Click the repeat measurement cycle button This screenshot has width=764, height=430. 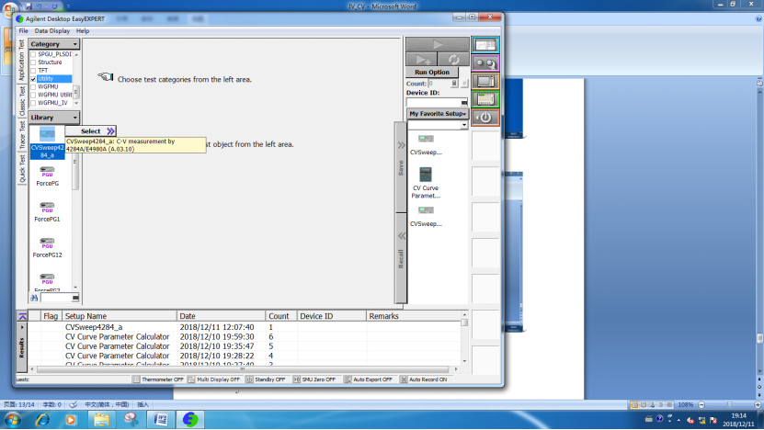453,60
